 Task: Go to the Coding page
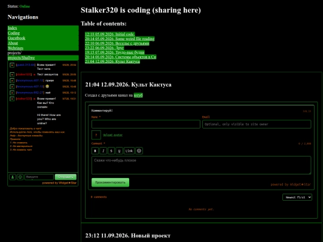point(14,33)
